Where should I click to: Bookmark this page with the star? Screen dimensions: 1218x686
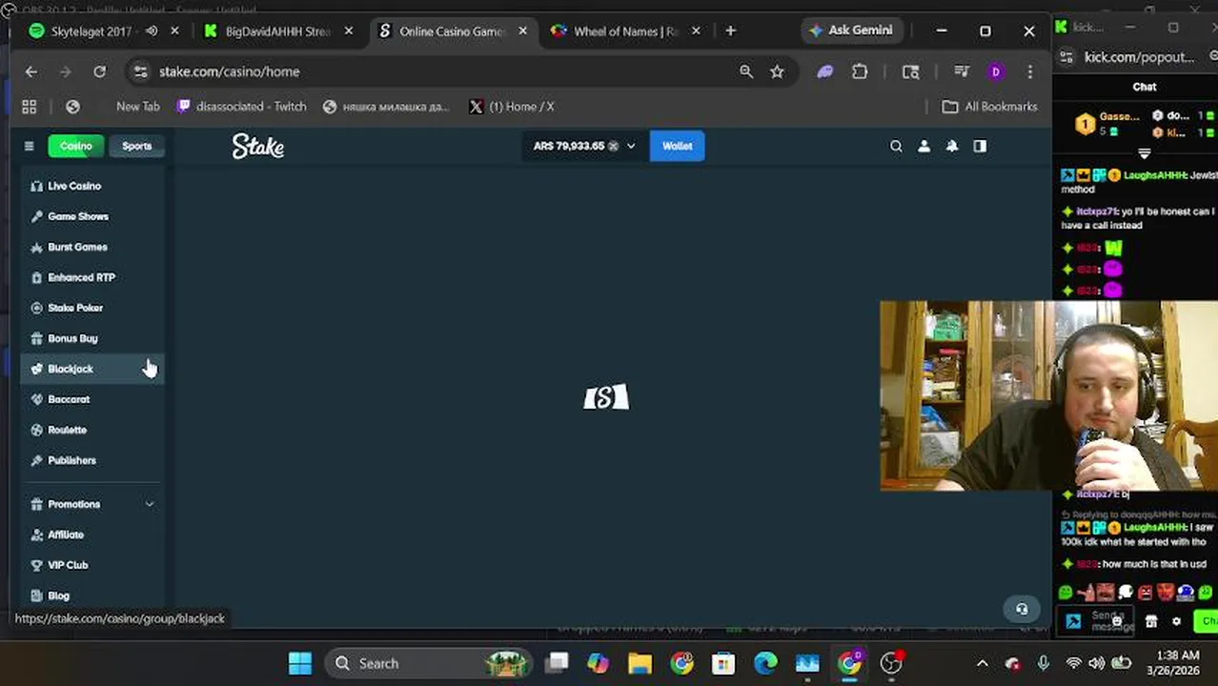778,71
